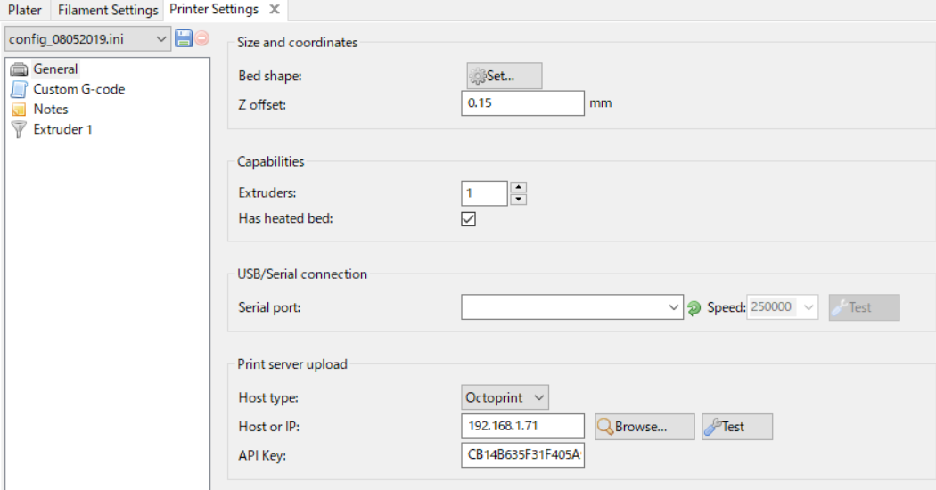Click the bed shape Set button
Viewport: 936px width, 490px height.
(505, 76)
